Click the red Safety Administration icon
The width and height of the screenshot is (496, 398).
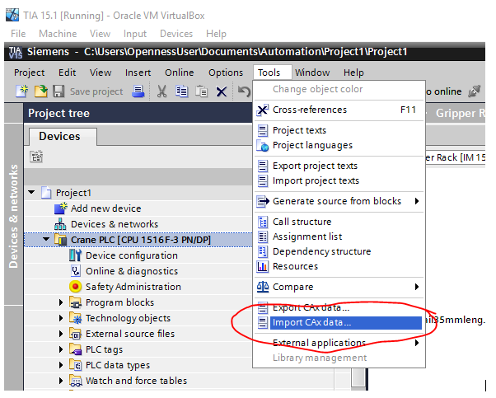75,287
